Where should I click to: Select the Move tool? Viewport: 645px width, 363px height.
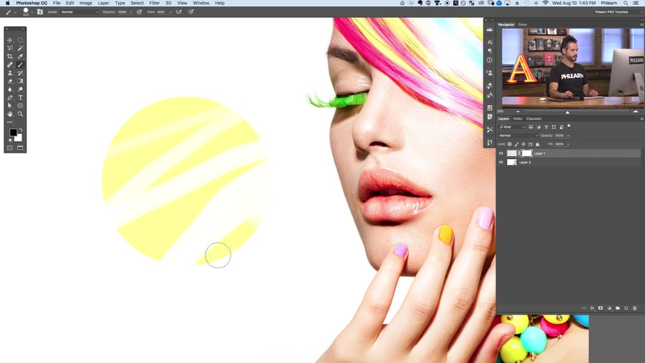[10, 40]
